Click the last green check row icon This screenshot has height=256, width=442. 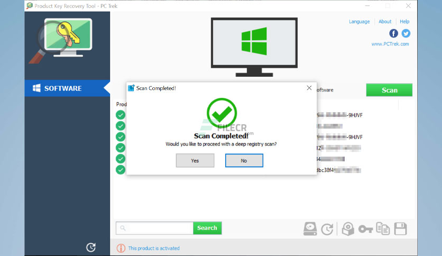(x=121, y=170)
